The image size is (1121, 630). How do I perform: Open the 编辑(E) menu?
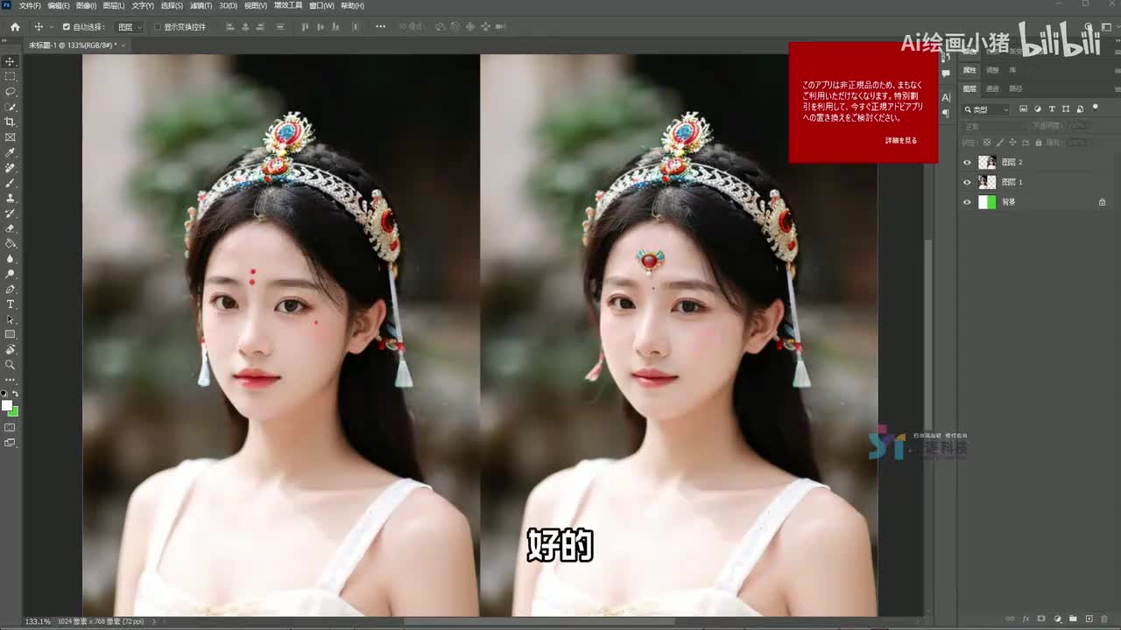click(x=59, y=5)
